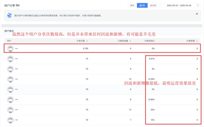The height and width of the screenshot is (127, 204).
Task: Click the blue layered icon in info banner
Action: [9, 15]
